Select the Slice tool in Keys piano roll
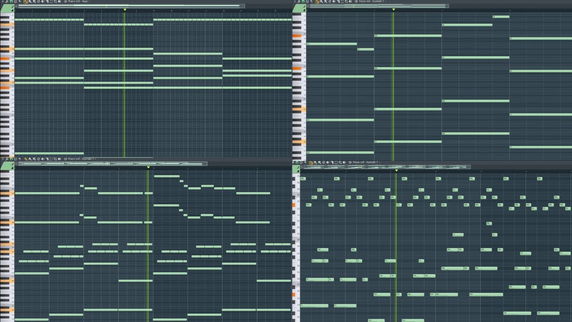572x322 pixels. pyautogui.click(x=47, y=1)
